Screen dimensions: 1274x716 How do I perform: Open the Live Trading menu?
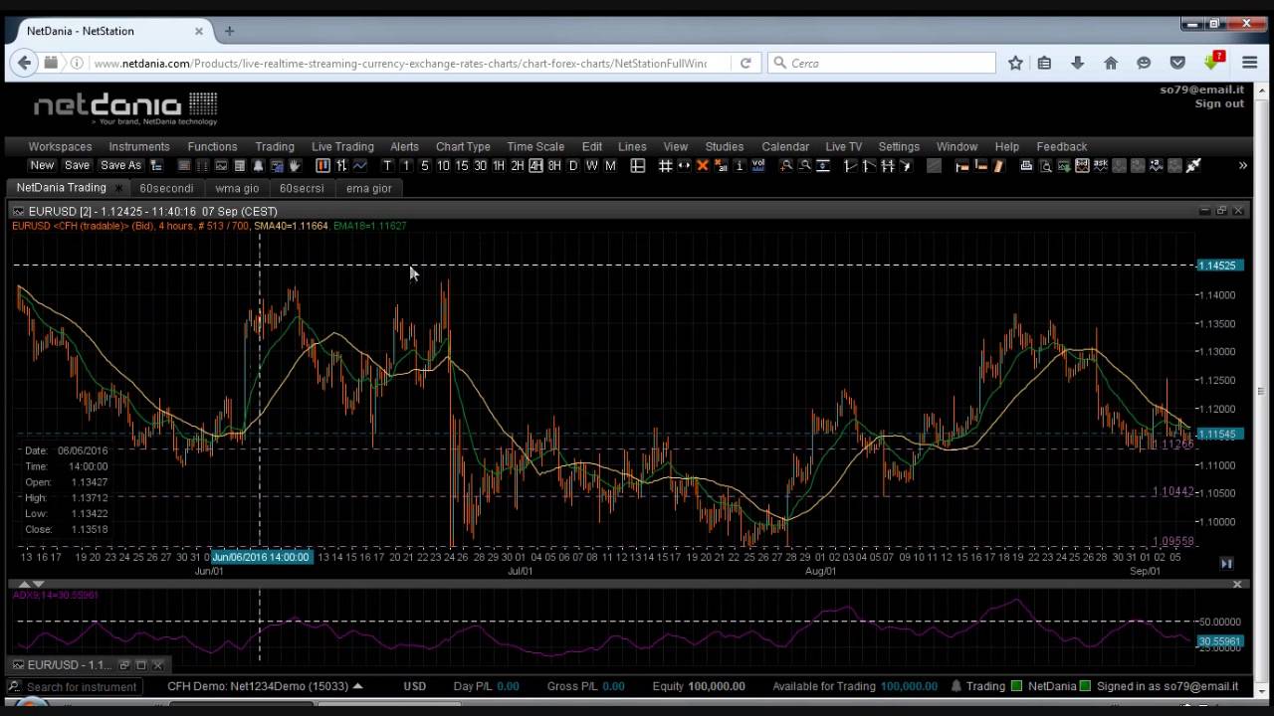[x=342, y=146]
